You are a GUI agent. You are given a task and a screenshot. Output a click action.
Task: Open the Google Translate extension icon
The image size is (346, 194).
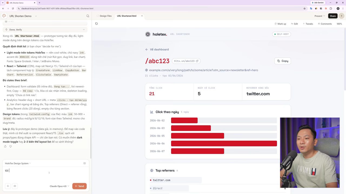(x=311, y=8)
